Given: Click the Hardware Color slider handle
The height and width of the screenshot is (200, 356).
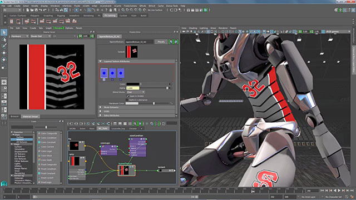Looking at the screenshot, I should 154,103.
